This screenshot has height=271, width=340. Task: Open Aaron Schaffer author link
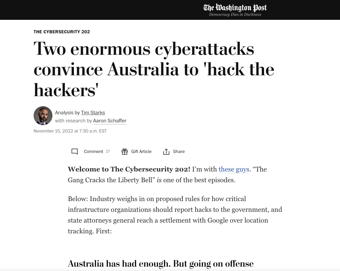coord(110,121)
